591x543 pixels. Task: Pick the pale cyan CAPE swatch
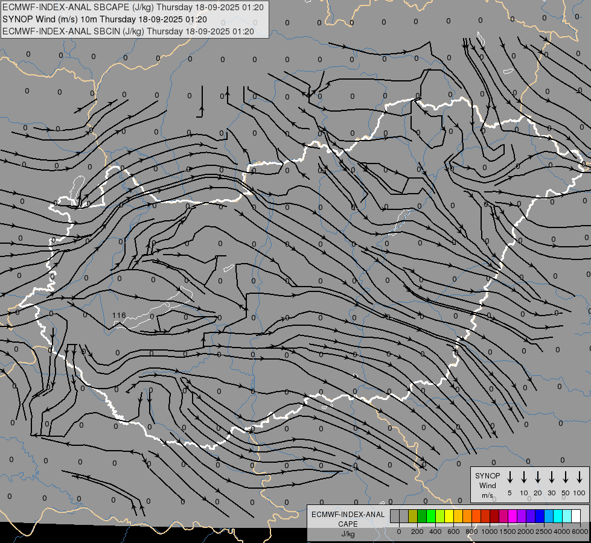click(566, 516)
